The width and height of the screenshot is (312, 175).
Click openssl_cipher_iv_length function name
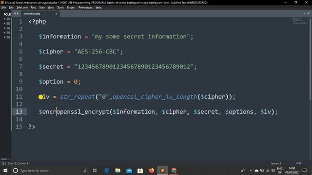[x=155, y=97]
